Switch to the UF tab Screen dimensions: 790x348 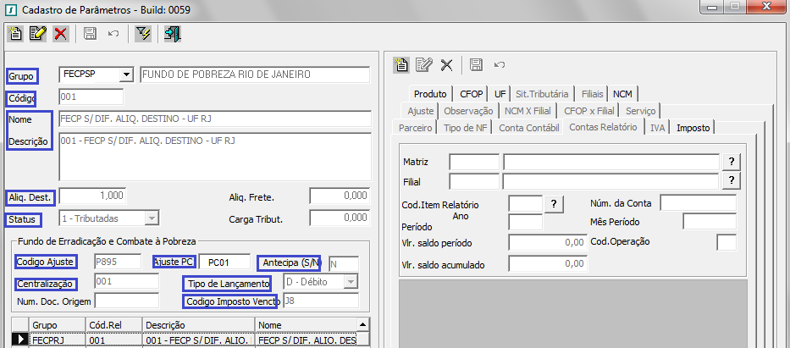coord(500,94)
